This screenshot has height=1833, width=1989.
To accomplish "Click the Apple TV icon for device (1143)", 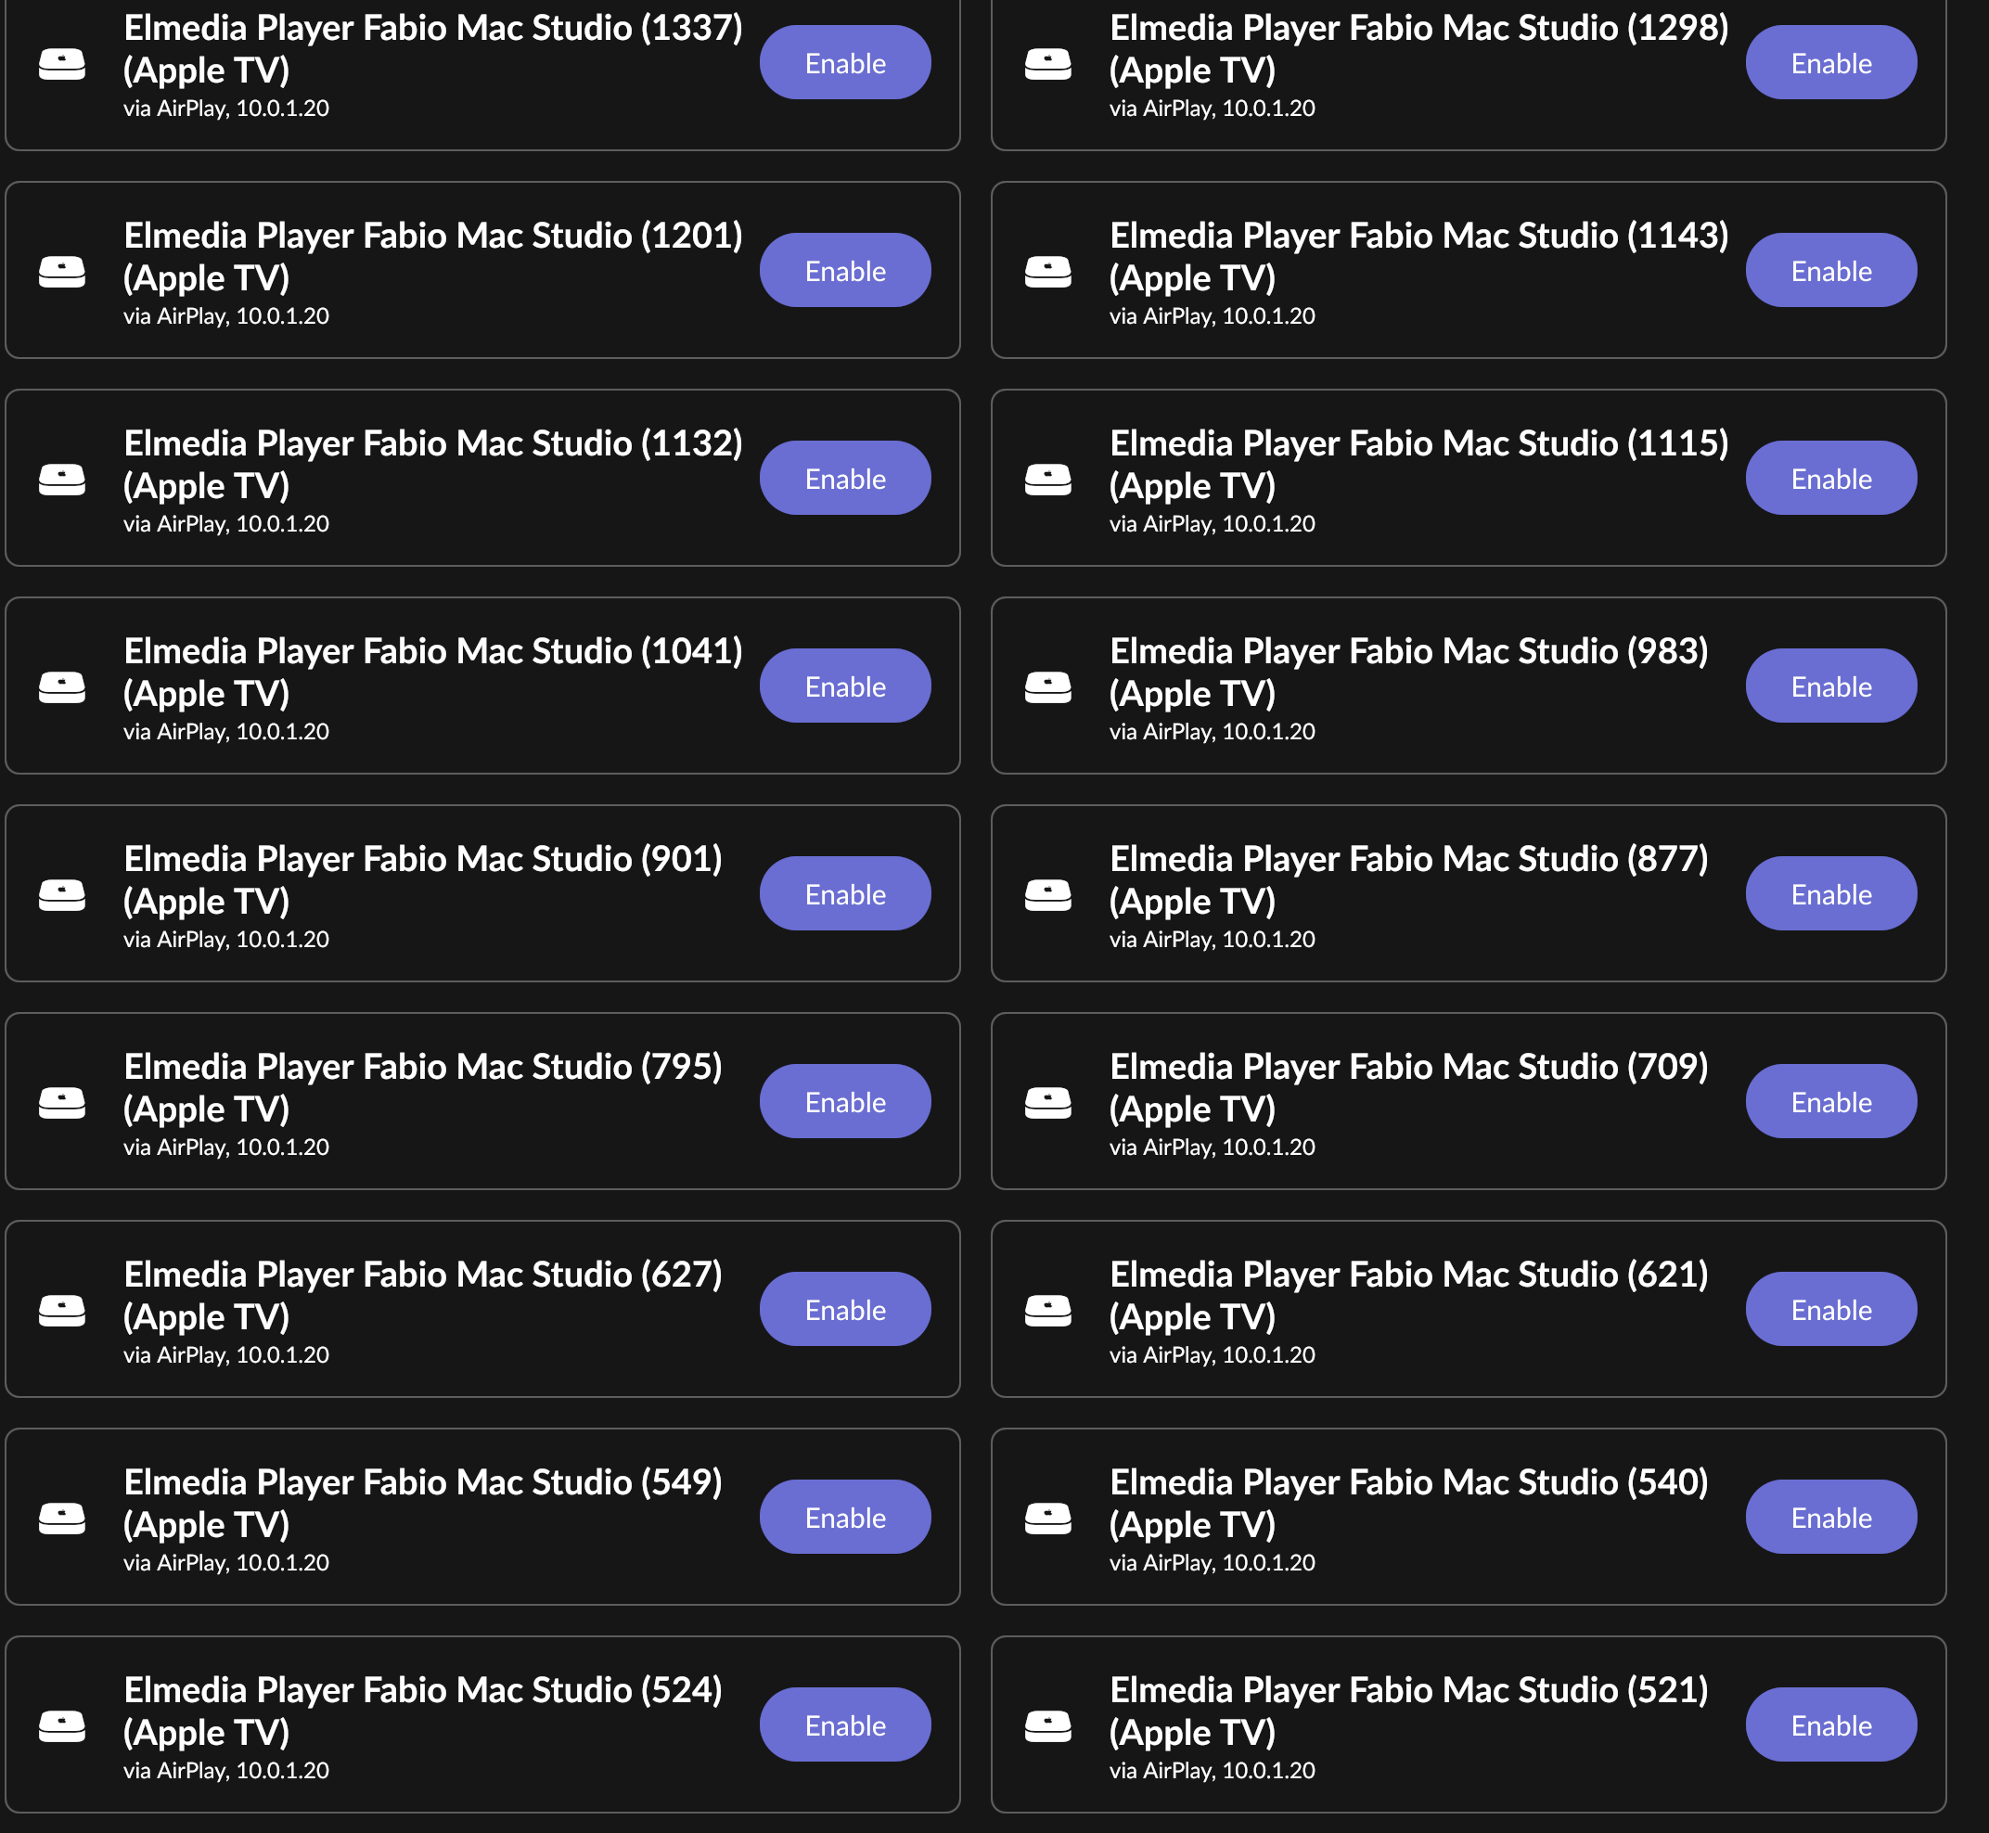I will pyautogui.click(x=1047, y=272).
